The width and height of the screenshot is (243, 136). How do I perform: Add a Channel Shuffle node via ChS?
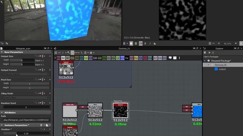click(x=72, y=58)
